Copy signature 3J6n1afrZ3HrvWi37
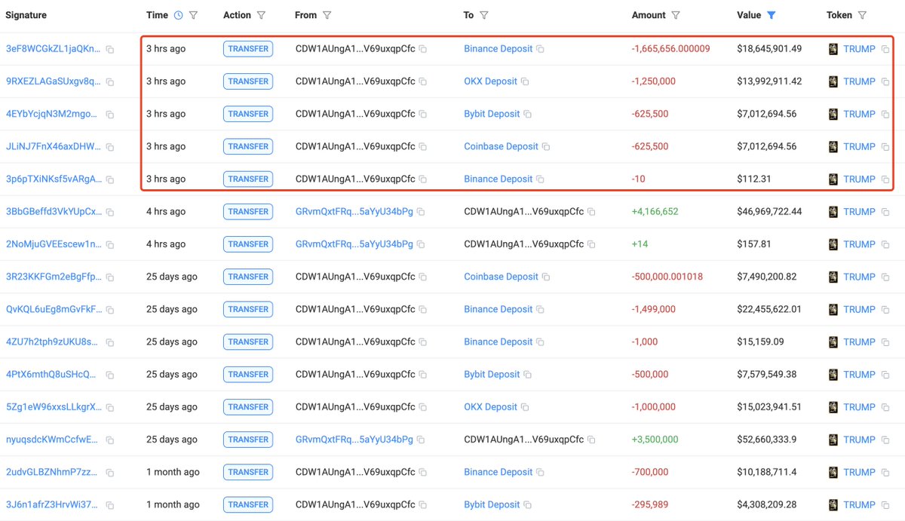This screenshot has height=521, width=905. click(110, 505)
